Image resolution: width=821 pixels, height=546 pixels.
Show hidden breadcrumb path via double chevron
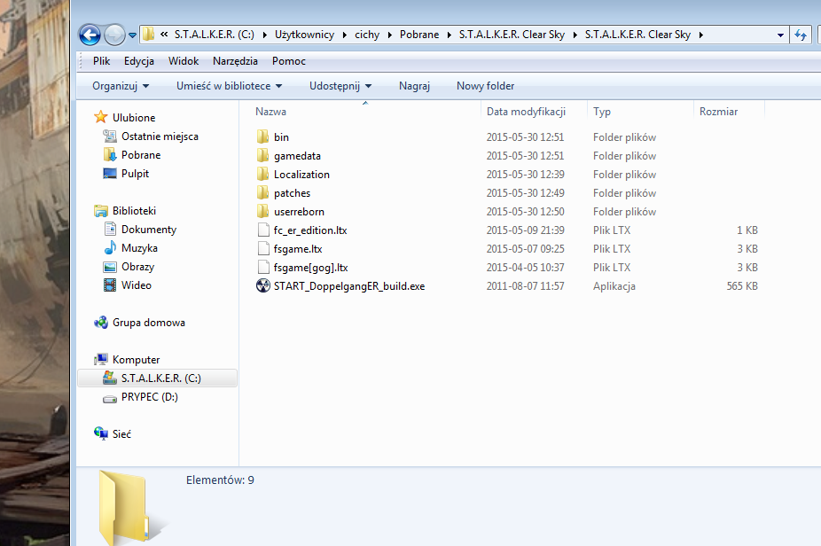pos(164,35)
